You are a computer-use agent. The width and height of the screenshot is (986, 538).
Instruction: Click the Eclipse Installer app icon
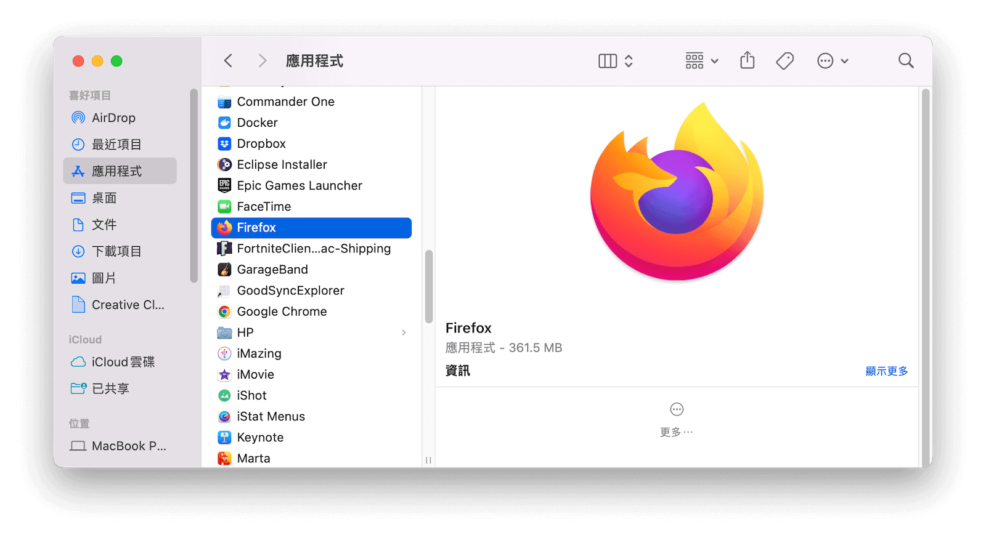pos(224,164)
